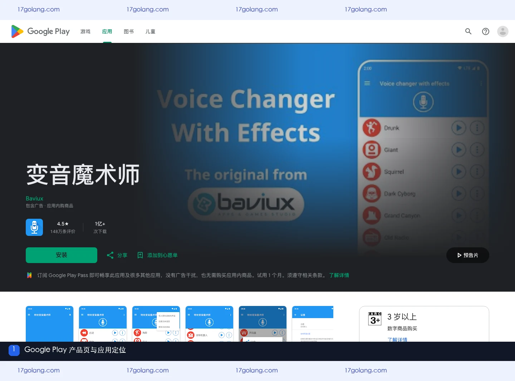Click the green 安装 button
This screenshot has width=515, height=381.
pos(62,255)
